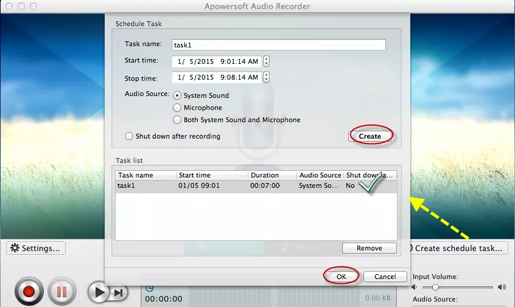
Task: Click the Task name column header
Action: (146, 175)
